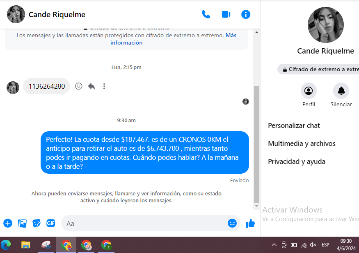Open Perfil in the side panel
This screenshot has height=253, width=359.
pos(309,95)
